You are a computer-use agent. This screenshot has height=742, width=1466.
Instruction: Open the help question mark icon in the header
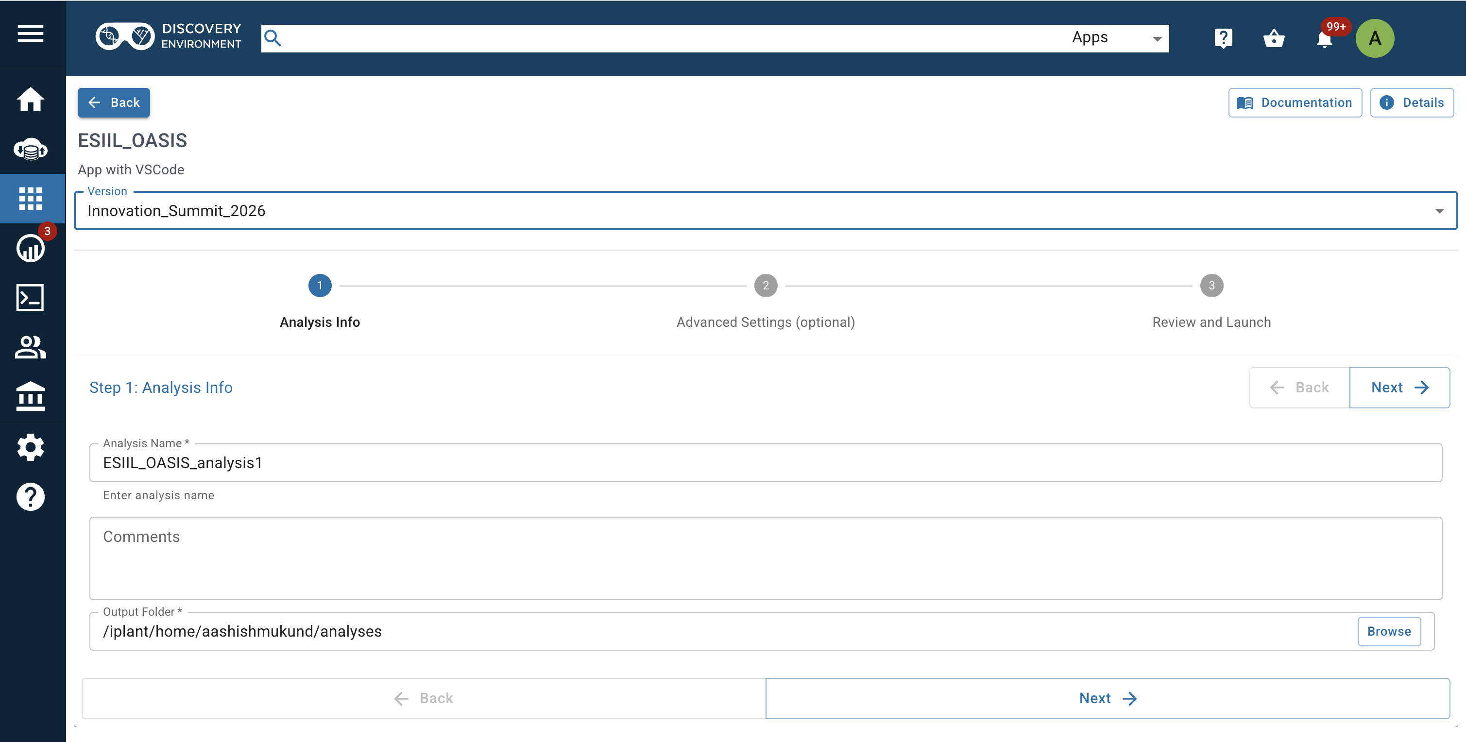[1223, 39]
